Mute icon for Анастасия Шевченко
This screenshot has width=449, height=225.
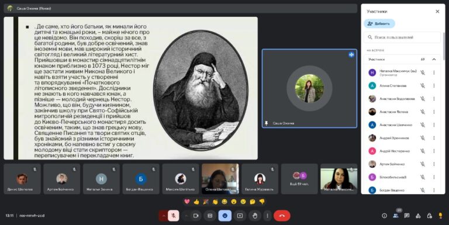coord(422,125)
